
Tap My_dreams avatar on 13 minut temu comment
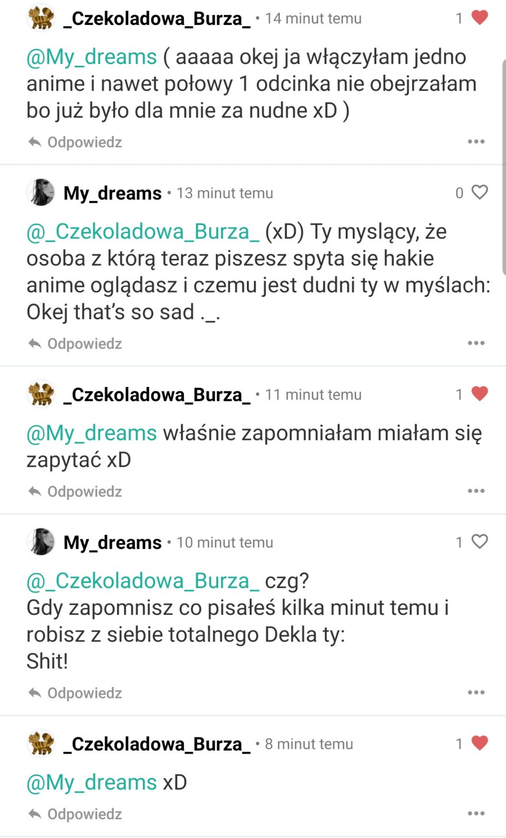pyautogui.click(x=41, y=193)
